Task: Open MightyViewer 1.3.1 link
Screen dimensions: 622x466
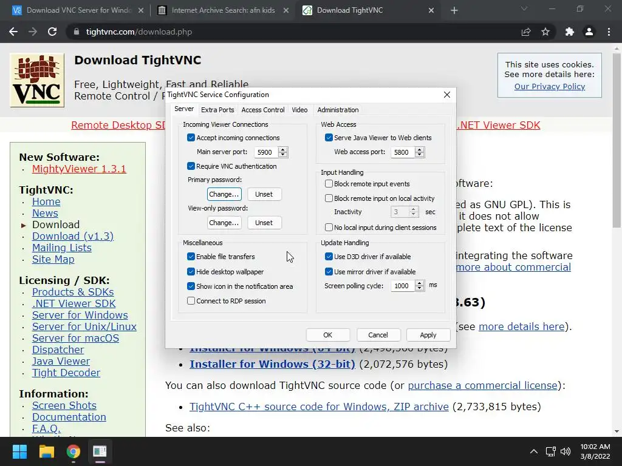Action: click(x=79, y=169)
